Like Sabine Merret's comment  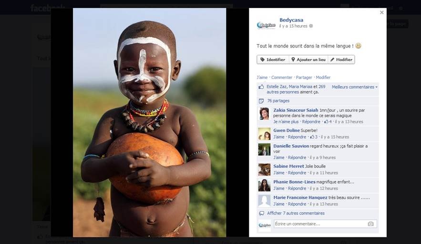point(279,173)
